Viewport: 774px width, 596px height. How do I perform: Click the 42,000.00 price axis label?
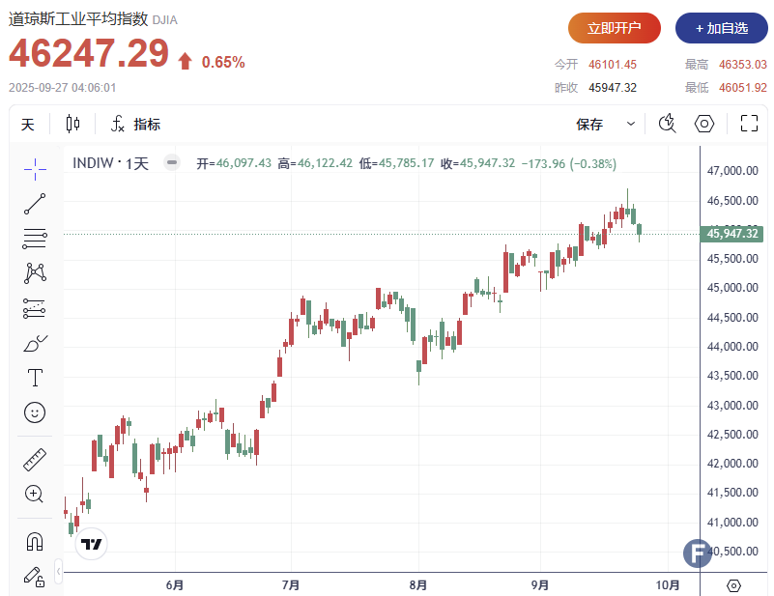point(732,464)
